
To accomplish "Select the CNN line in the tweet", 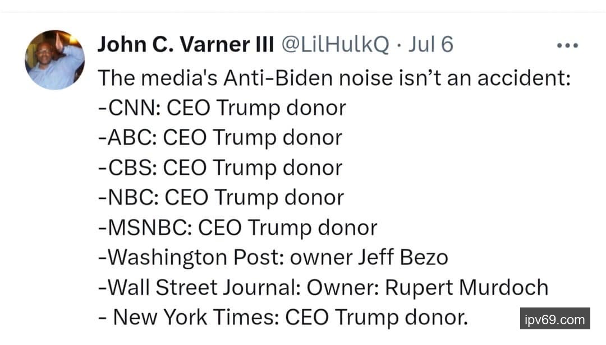I will pos(222,108).
